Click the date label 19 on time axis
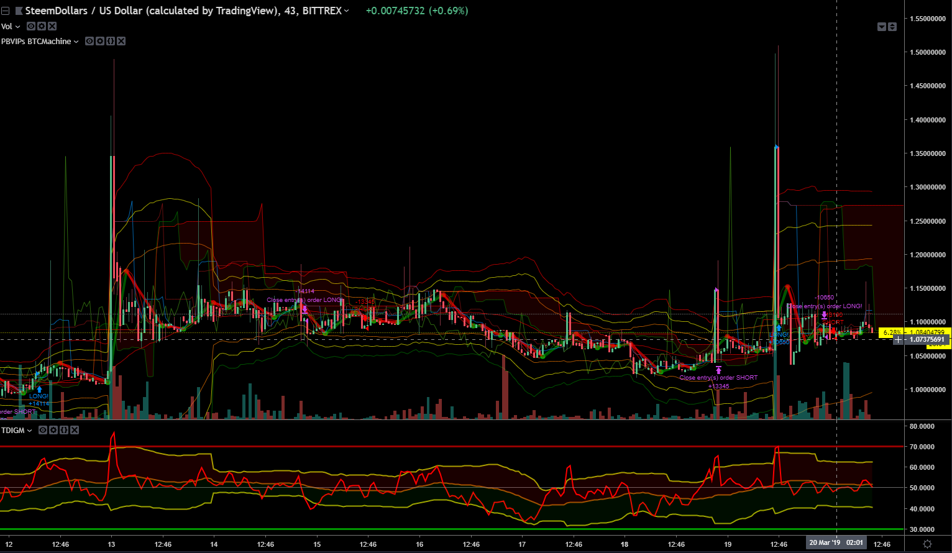952x553 pixels. 728,544
